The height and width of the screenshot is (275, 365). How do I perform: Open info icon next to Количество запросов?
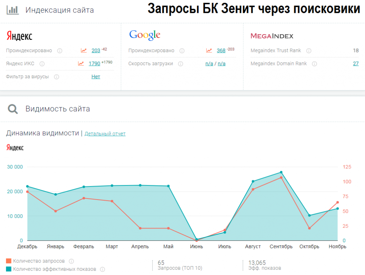(71, 261)
